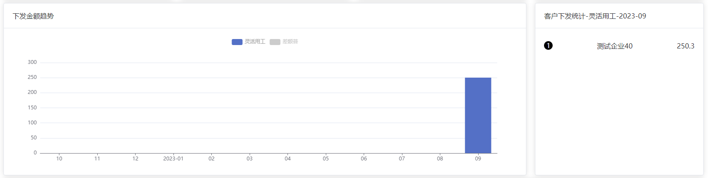Viewport: 708px width, 178px height.
Task: Select the 08 month axis label
Action: 440,159
